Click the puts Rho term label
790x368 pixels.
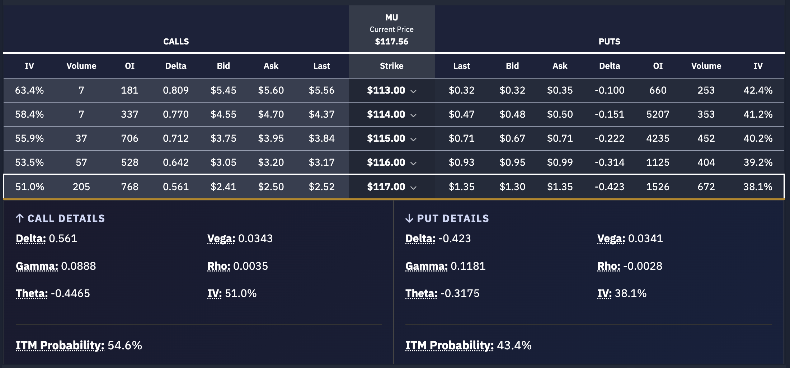pos(608,266)
